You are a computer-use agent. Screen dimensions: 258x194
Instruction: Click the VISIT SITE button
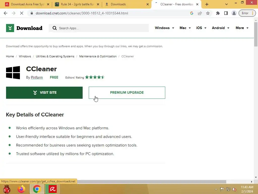(x=44, y=93)
